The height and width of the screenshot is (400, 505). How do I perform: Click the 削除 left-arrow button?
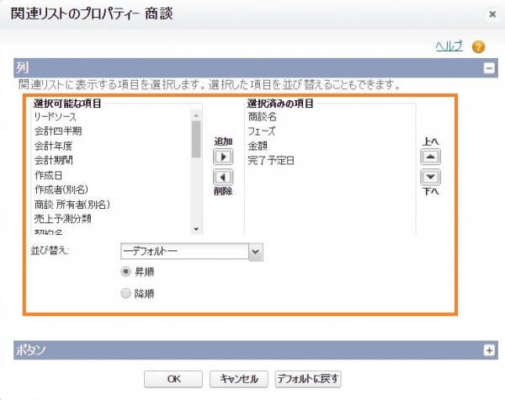tap(223, 177)
